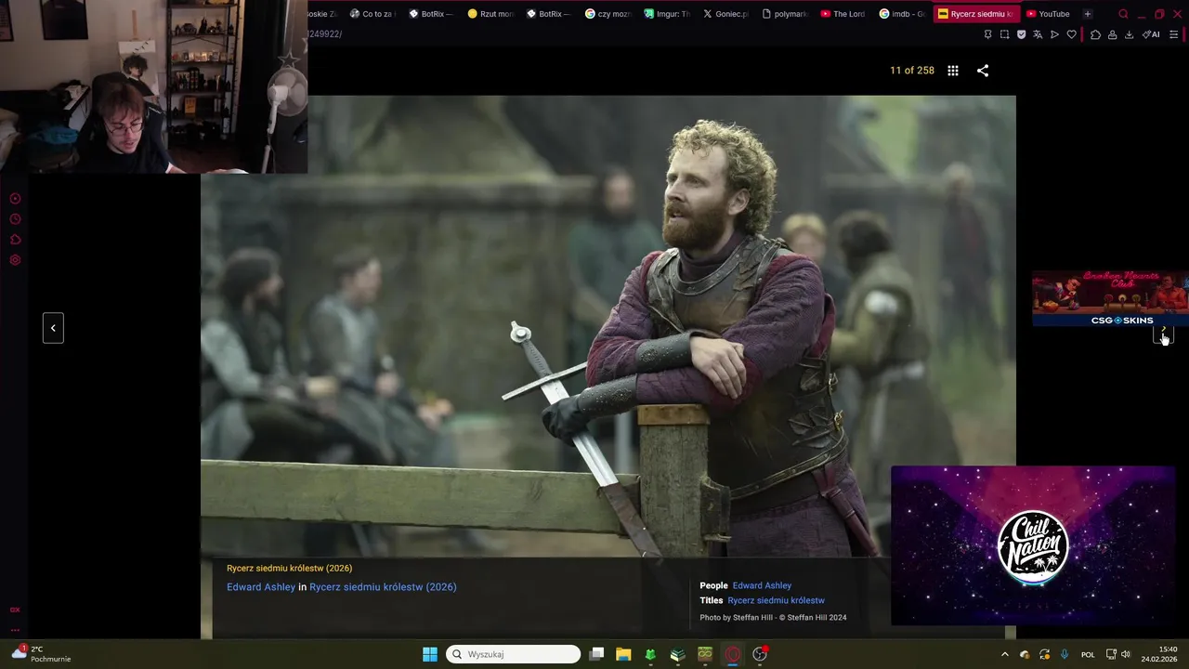Image resolution: width=1189 pixels, height=669 pixels.
Task: Open the gear settings icon in Opera sidebar
Action: point(15,260)
